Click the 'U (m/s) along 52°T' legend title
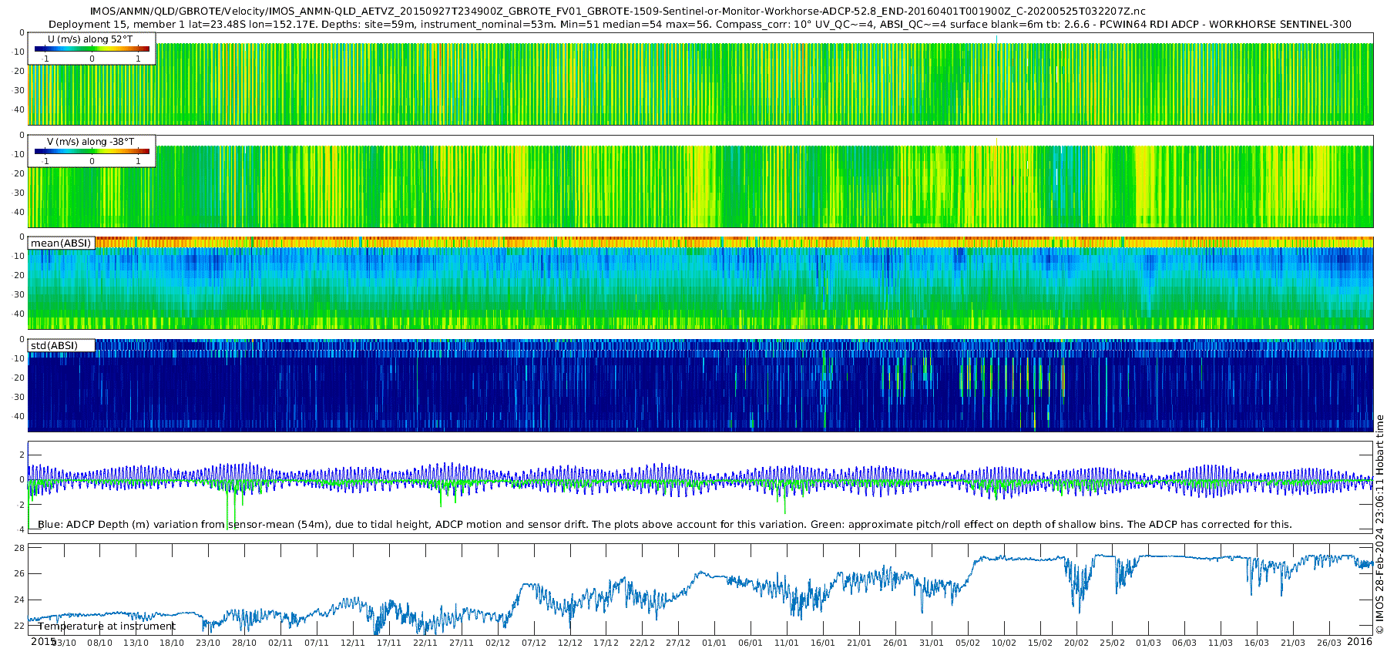 [90, 39]
